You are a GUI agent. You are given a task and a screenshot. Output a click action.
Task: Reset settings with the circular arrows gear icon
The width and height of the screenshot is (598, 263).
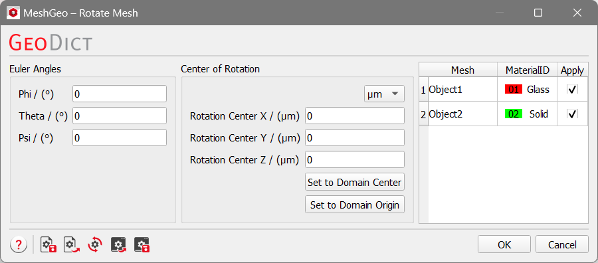tap(95, 244)
